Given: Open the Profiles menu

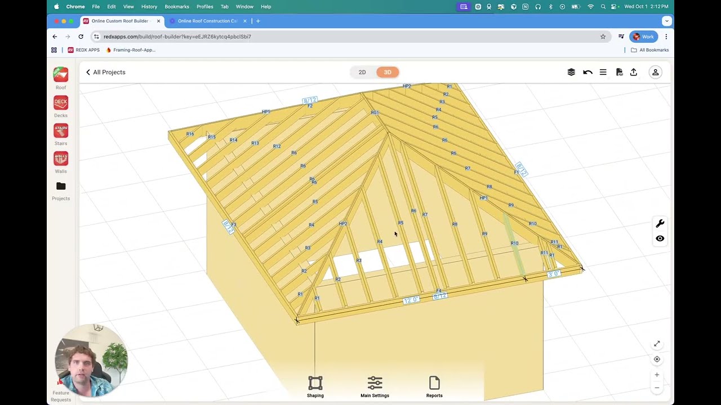Looking at the screenshot, I should coord(205,7).
